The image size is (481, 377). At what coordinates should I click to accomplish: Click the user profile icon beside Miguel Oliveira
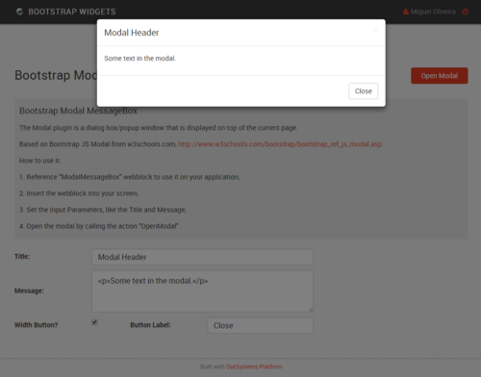pyautogui.click(x=406, y=12)
